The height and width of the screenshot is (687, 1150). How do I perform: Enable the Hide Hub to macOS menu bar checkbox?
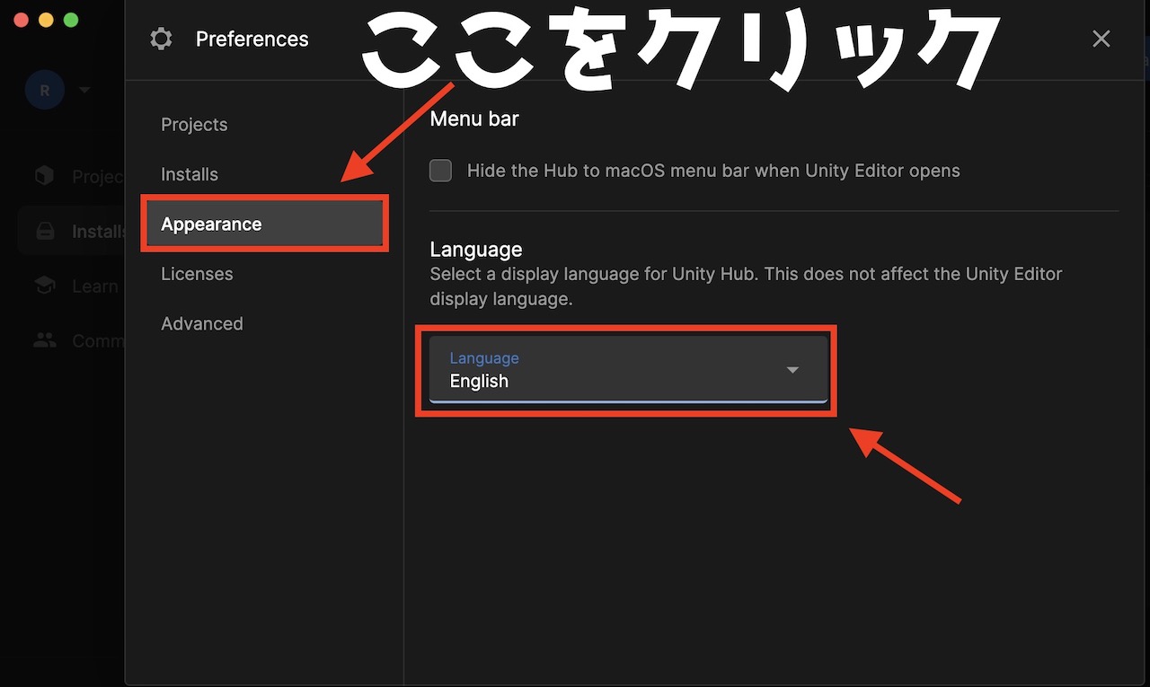440,170
